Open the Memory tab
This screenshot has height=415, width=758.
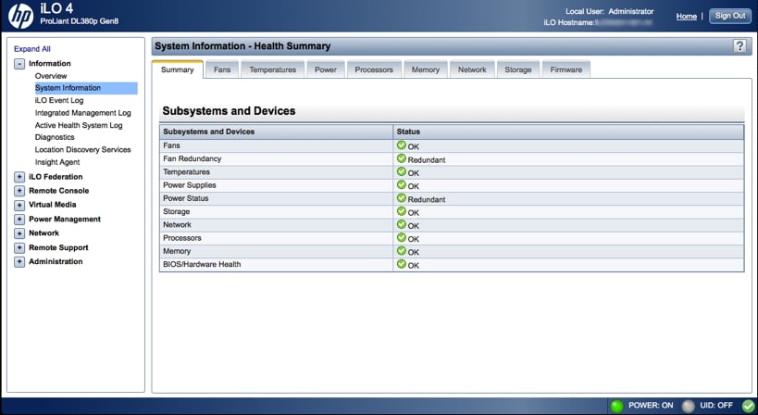point(426,69)
